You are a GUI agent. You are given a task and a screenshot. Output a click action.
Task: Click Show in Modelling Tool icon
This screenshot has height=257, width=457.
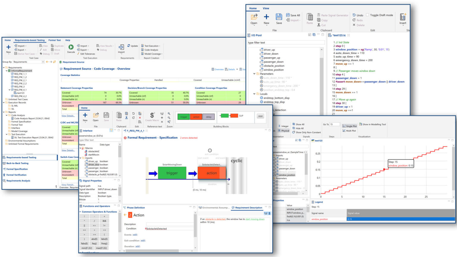tap(360, 124)
